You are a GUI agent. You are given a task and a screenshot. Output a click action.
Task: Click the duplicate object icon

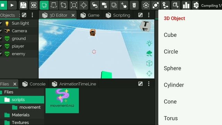114,5
